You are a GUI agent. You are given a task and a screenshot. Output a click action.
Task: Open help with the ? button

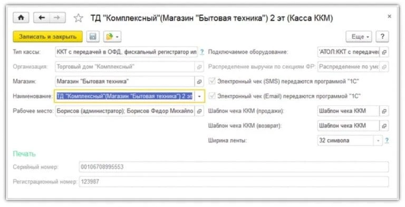click(x=382, y=37)
